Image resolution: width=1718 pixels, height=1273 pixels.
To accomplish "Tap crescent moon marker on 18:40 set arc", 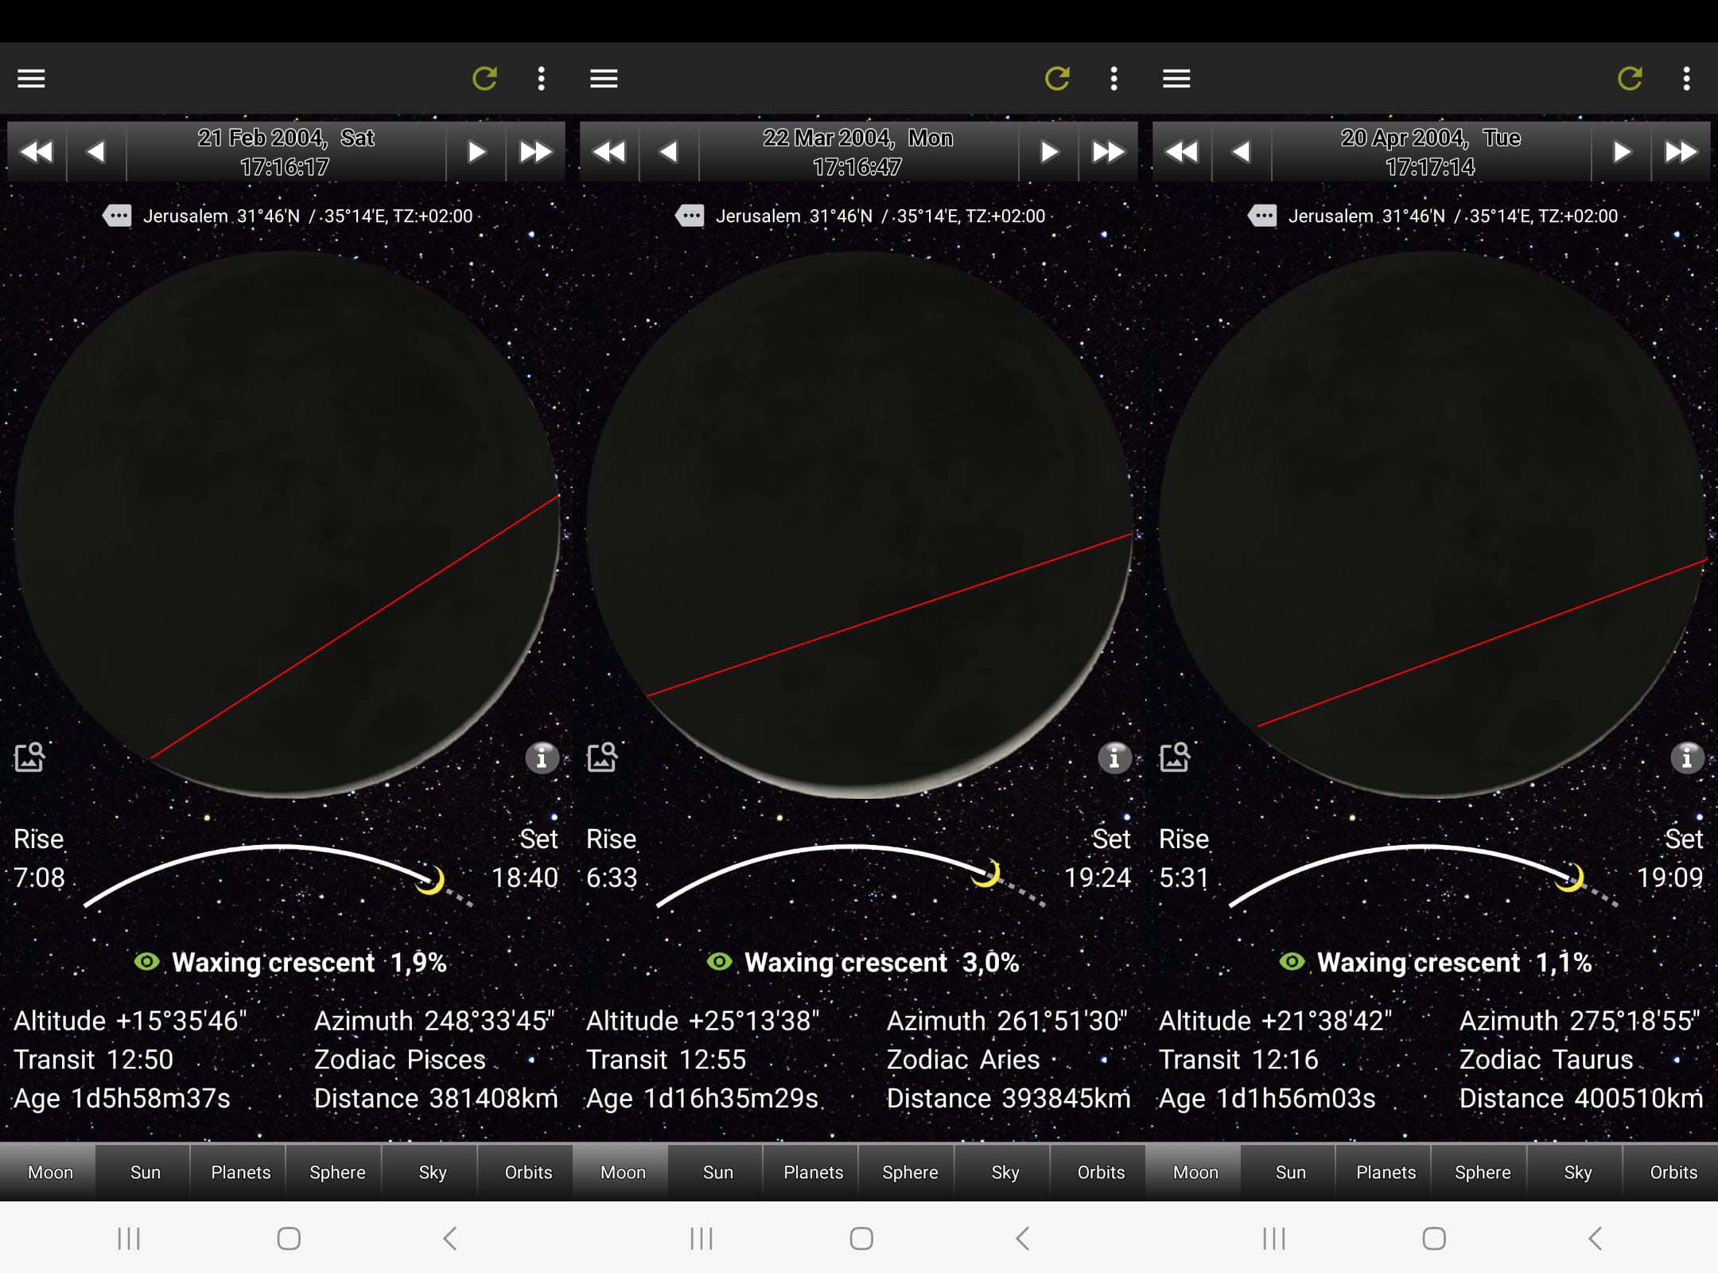I will pyautogui.click(x=430, y=880).
